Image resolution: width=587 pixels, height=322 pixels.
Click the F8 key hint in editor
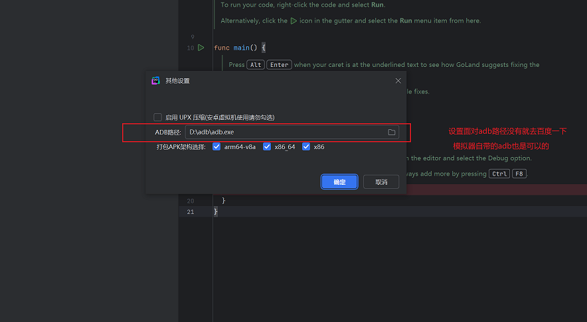pos(519,174)
